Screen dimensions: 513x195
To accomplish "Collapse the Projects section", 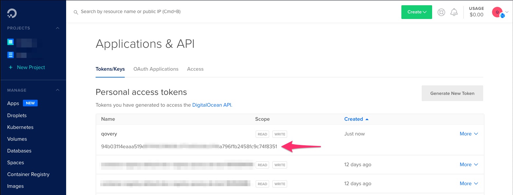I will pos(58,28).
